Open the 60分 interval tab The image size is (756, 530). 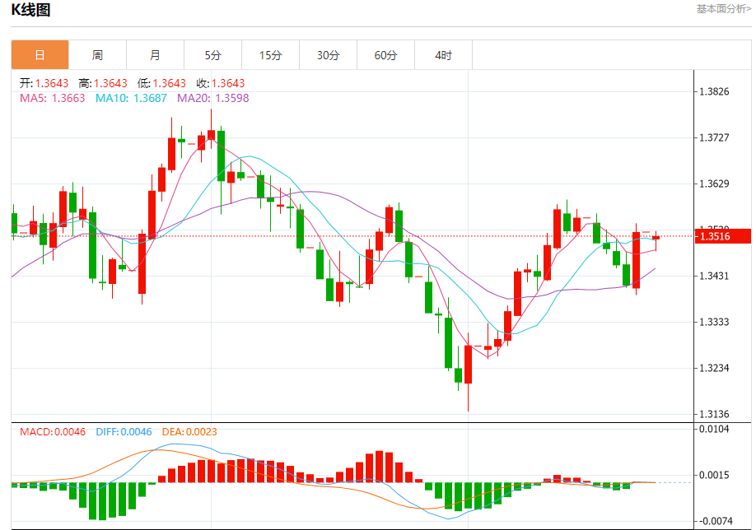[385, 55]
